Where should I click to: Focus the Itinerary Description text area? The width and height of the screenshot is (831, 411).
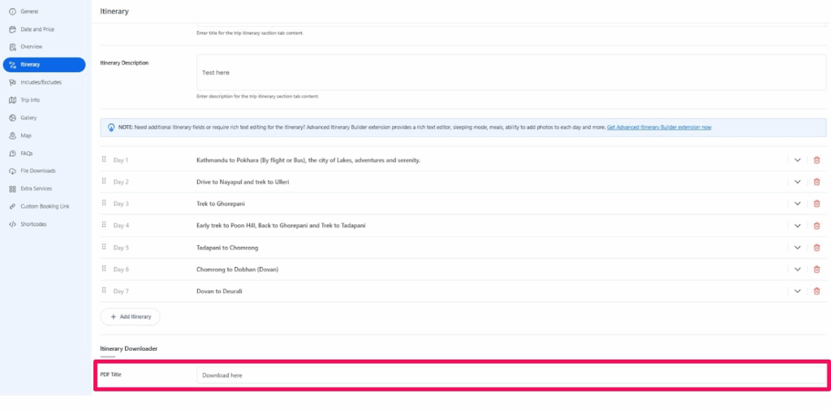(x=511, y=72)
